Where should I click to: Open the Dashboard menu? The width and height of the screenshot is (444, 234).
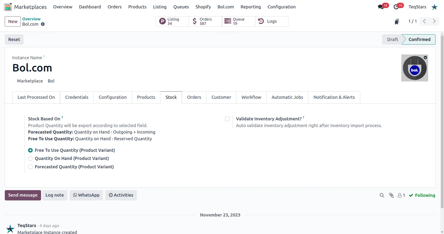(x=90, y=7)
